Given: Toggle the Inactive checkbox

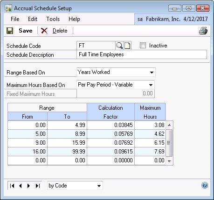Looking at the screenshot, I should tap(143, 46).
